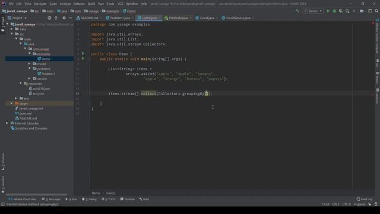
Task: Open Project Structure icon in toolbar
Action: (x=362, y=11)
